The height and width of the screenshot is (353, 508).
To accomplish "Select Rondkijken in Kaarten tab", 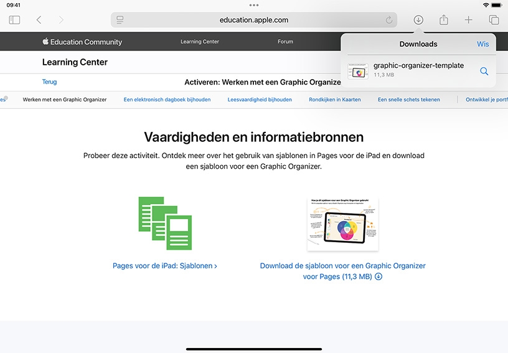I will click(x=335, y=100).
